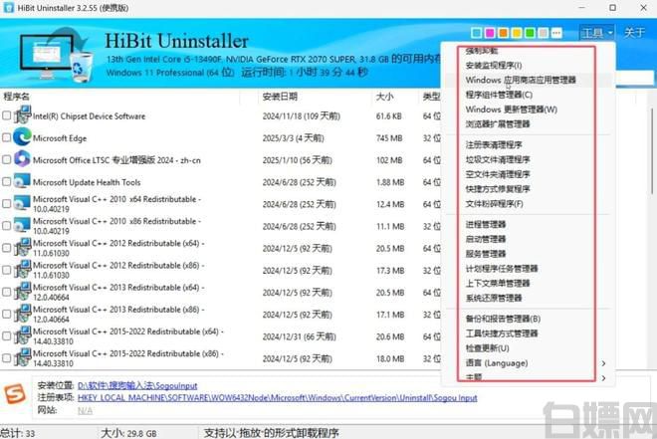Expand the 语言 (Language) submenu arrow
Image resolution: width=657 pixels, height=439 pixels.
(603, 363)
